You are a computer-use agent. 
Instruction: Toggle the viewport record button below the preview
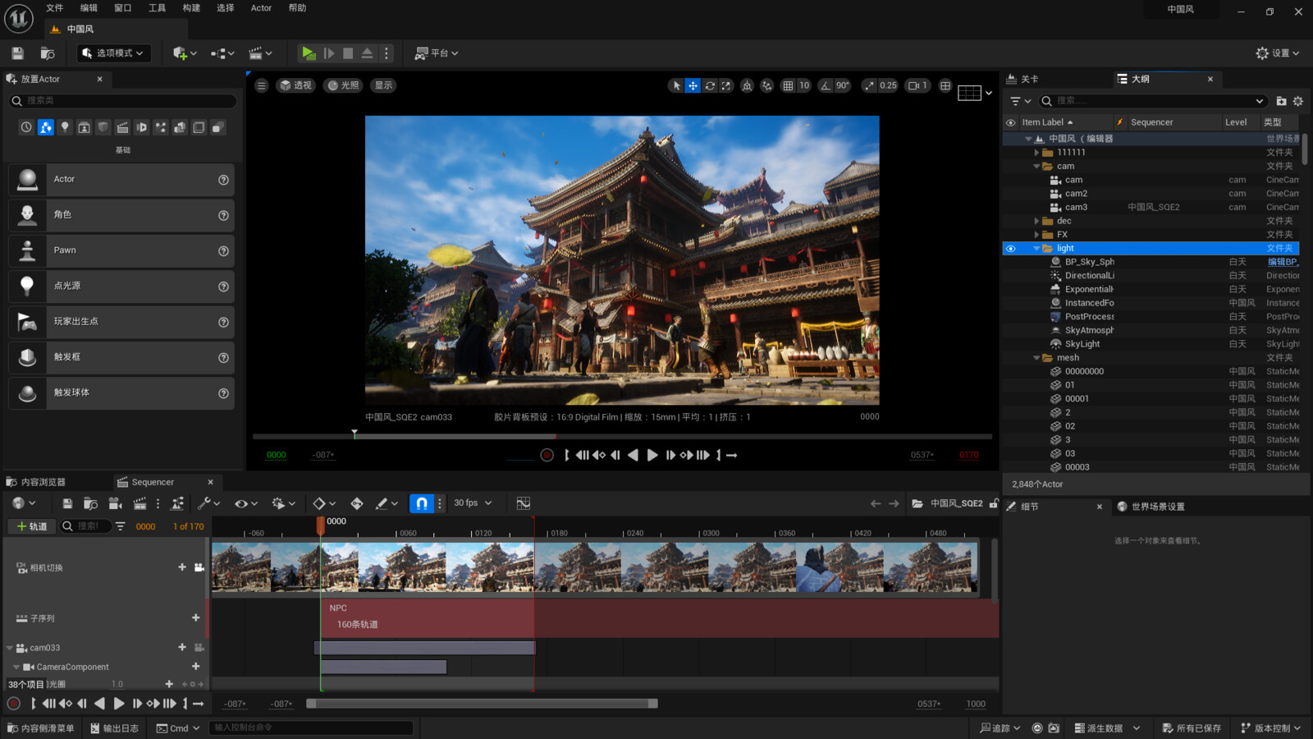coord(547,455)
